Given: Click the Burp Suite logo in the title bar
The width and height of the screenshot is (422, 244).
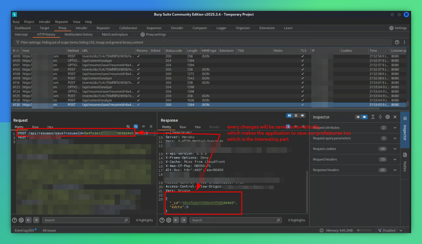Looking at the screenshot, I should point(15,14).
